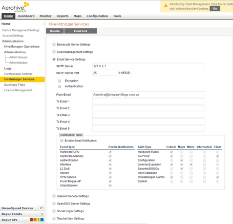Image resolution: width=233 pixels, height=224 pixels.
Task: Toggle License Expiration Minor checkbox
Action: (x=191, y=165)
